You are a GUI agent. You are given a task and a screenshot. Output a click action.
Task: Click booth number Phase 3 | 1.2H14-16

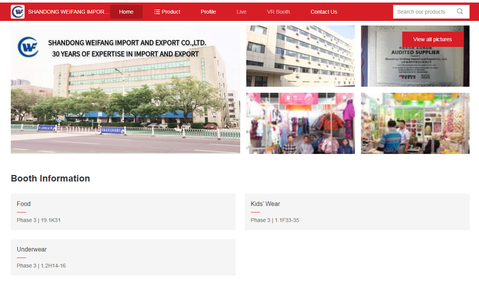[x=41, y=265]
